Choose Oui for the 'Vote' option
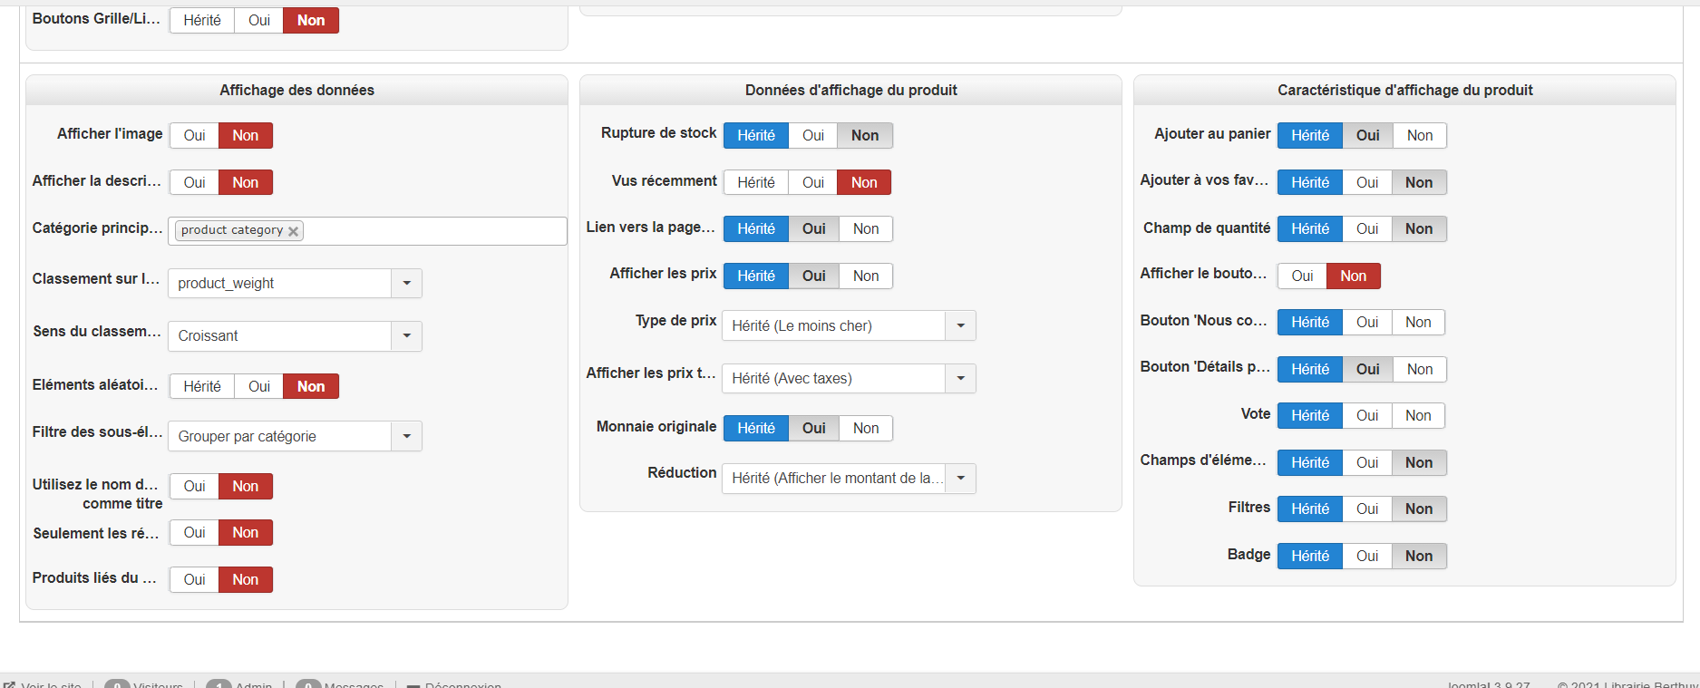Screen dimensions: 1700x688 (1367, 416)
